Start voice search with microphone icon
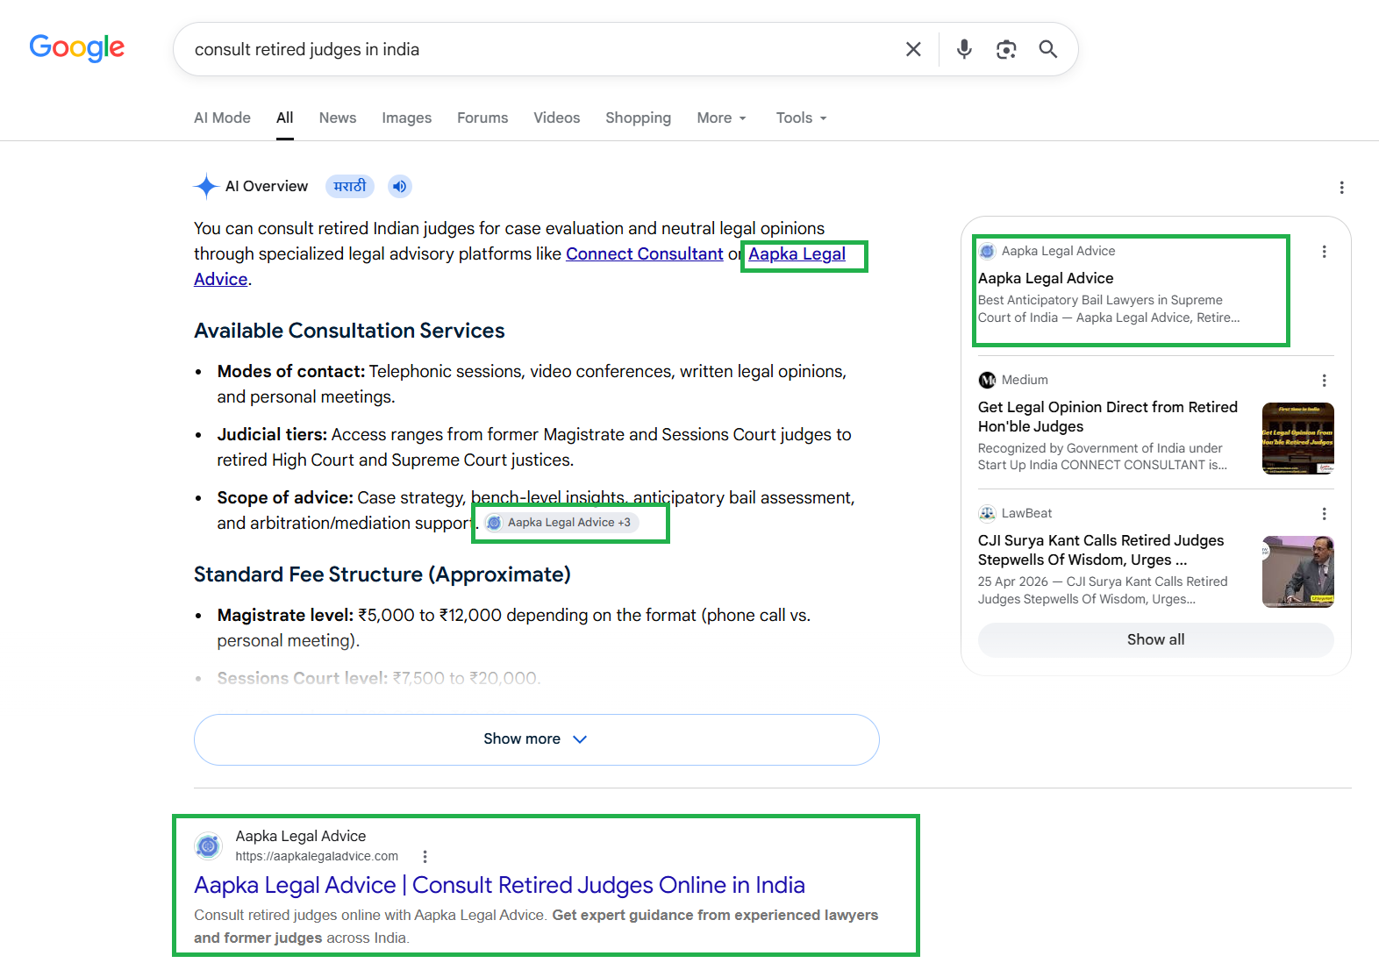This screenshot has width=1379, height=963. [x=964, y=49]
